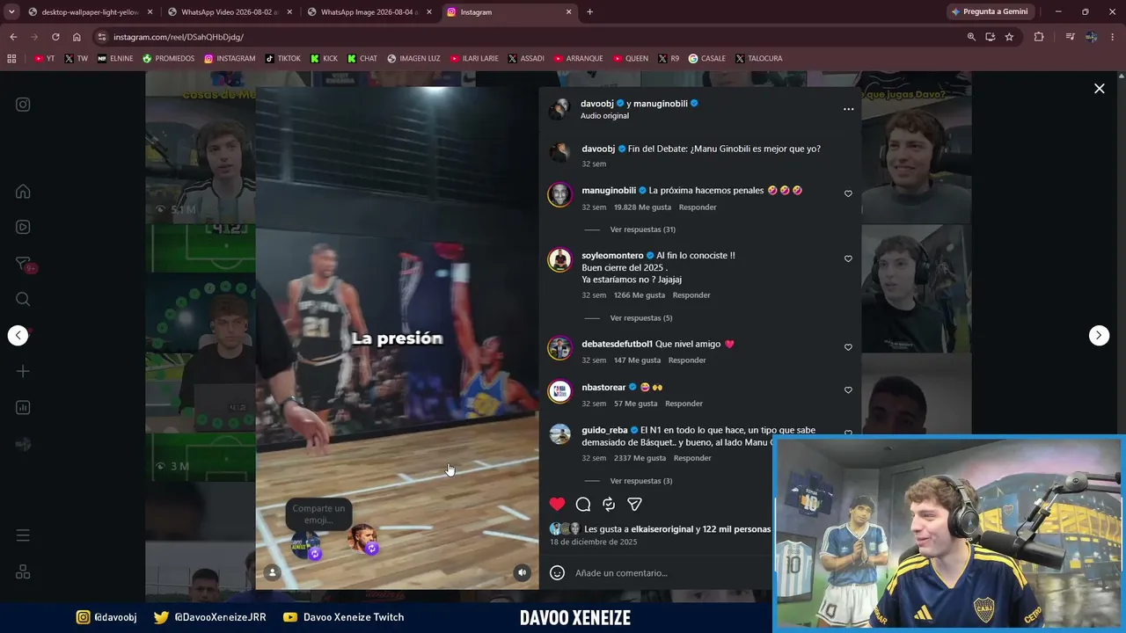View likes list via 122 mil personas

[736, 529]
